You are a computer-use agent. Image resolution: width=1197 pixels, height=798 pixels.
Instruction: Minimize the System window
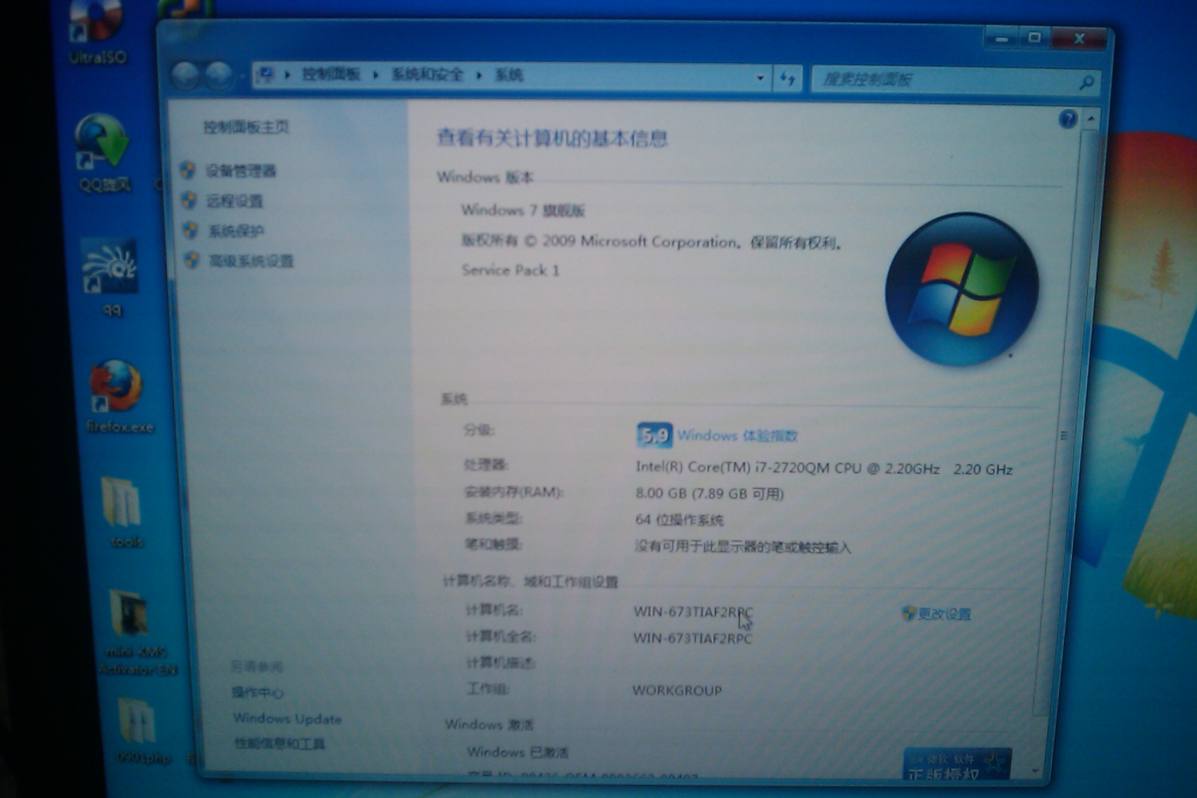(1002, 39)
